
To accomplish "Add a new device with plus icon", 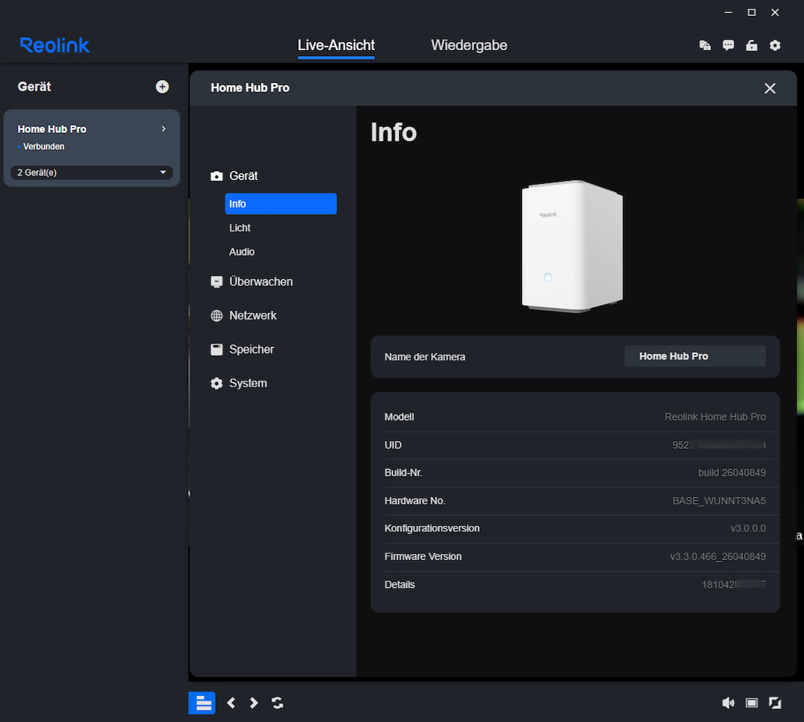I will [162, 86].
